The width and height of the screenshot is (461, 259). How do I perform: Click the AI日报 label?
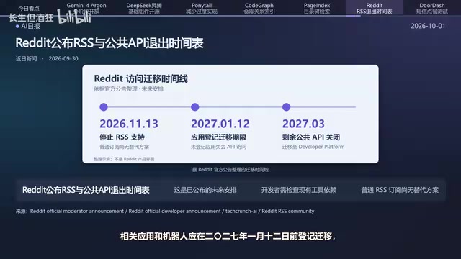click(30, 26)
